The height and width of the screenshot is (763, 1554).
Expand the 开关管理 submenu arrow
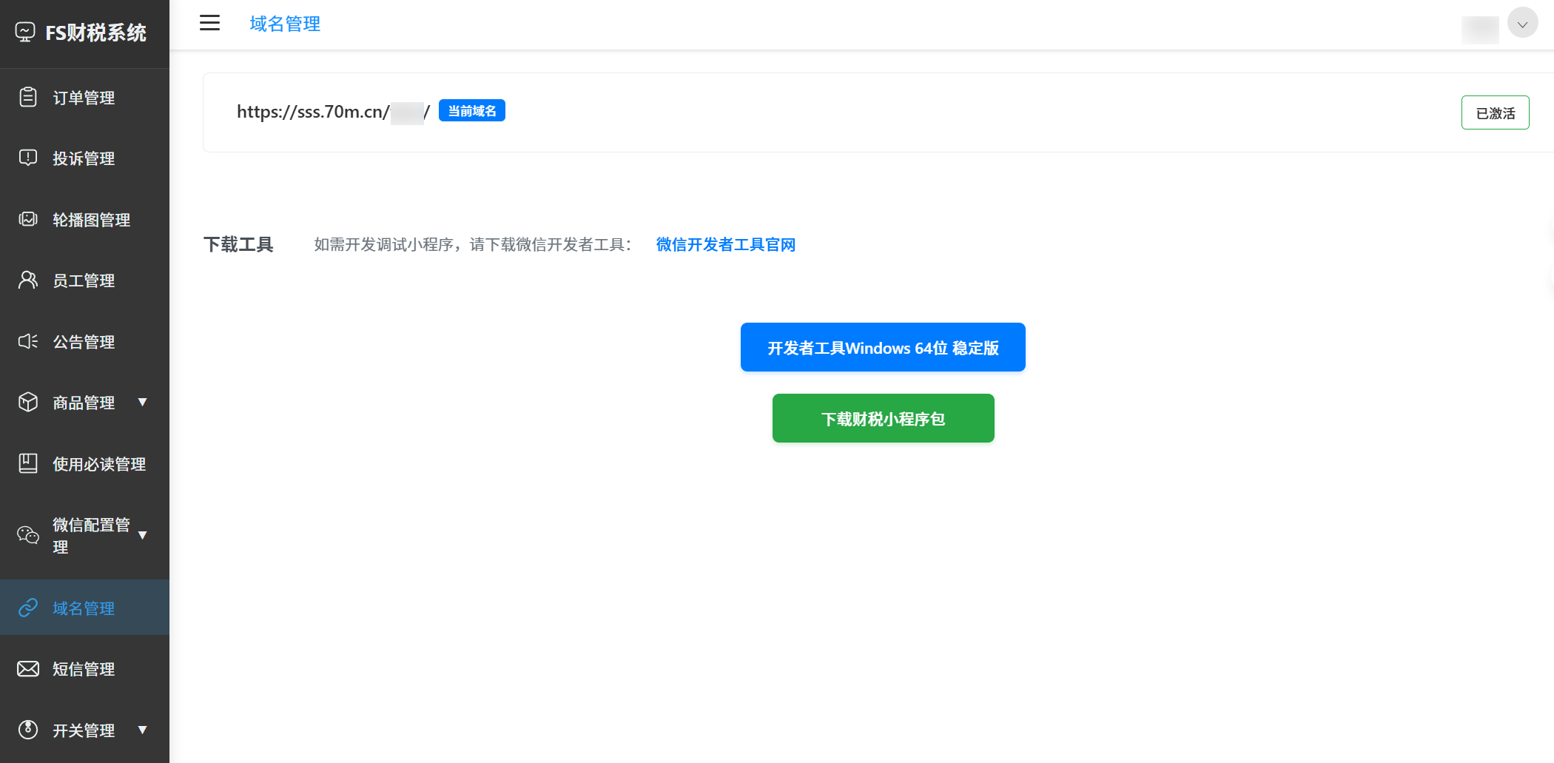tap(143, 730)
